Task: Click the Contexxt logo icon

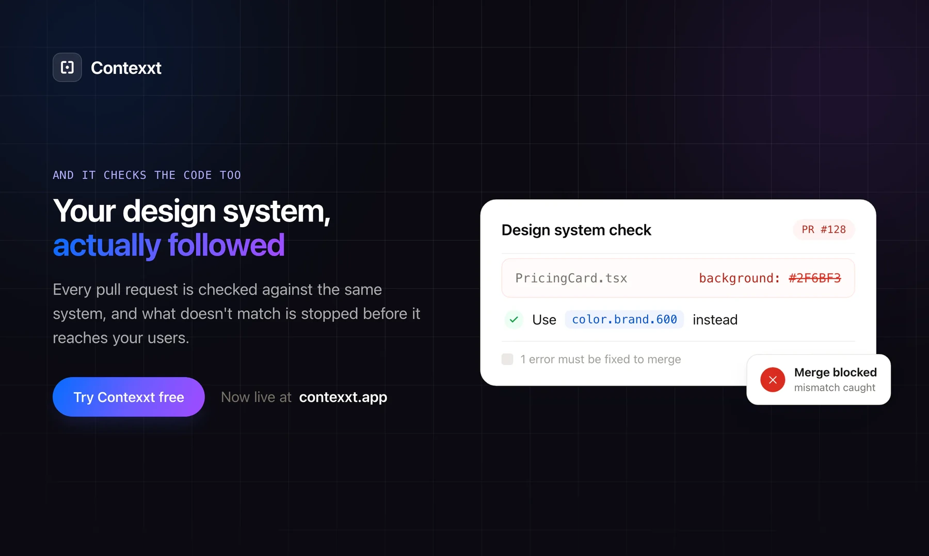Action: pos(67,67)
